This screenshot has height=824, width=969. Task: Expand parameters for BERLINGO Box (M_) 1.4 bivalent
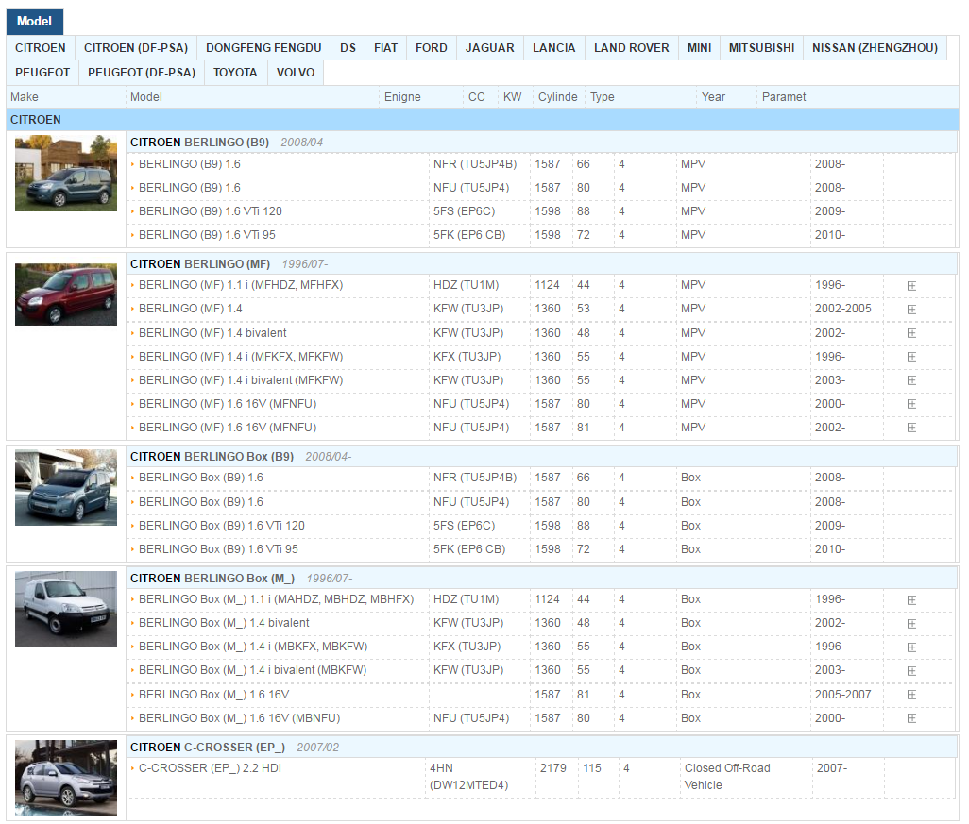911,624
